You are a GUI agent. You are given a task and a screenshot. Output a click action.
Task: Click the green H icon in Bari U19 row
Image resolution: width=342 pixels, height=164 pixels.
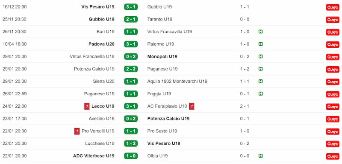click(x=260, y=32)
